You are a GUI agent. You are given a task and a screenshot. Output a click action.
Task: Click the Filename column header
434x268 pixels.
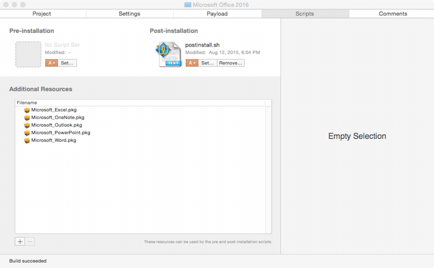(x=140, y=103)
